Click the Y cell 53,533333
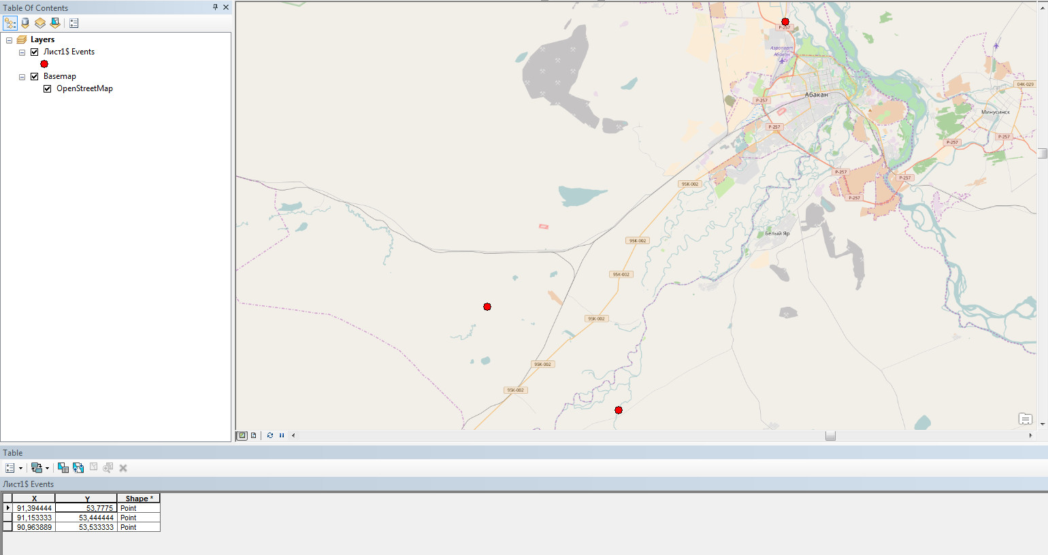The width and height of the screenshot is (1048, 555). pyautogui.click(x=86, y=527)
